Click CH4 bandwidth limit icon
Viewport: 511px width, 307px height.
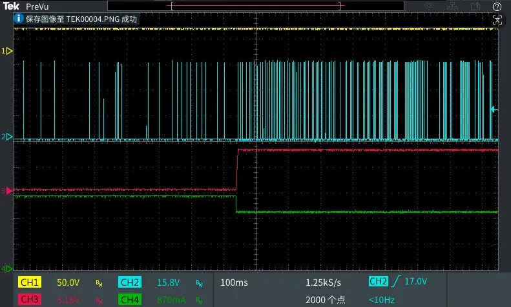200,300
